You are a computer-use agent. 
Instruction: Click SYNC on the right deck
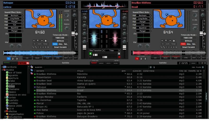click(186, 58)
